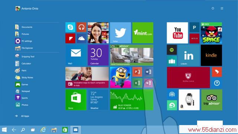
Task: Open the Spotify tile
Action: pos(172,50)
